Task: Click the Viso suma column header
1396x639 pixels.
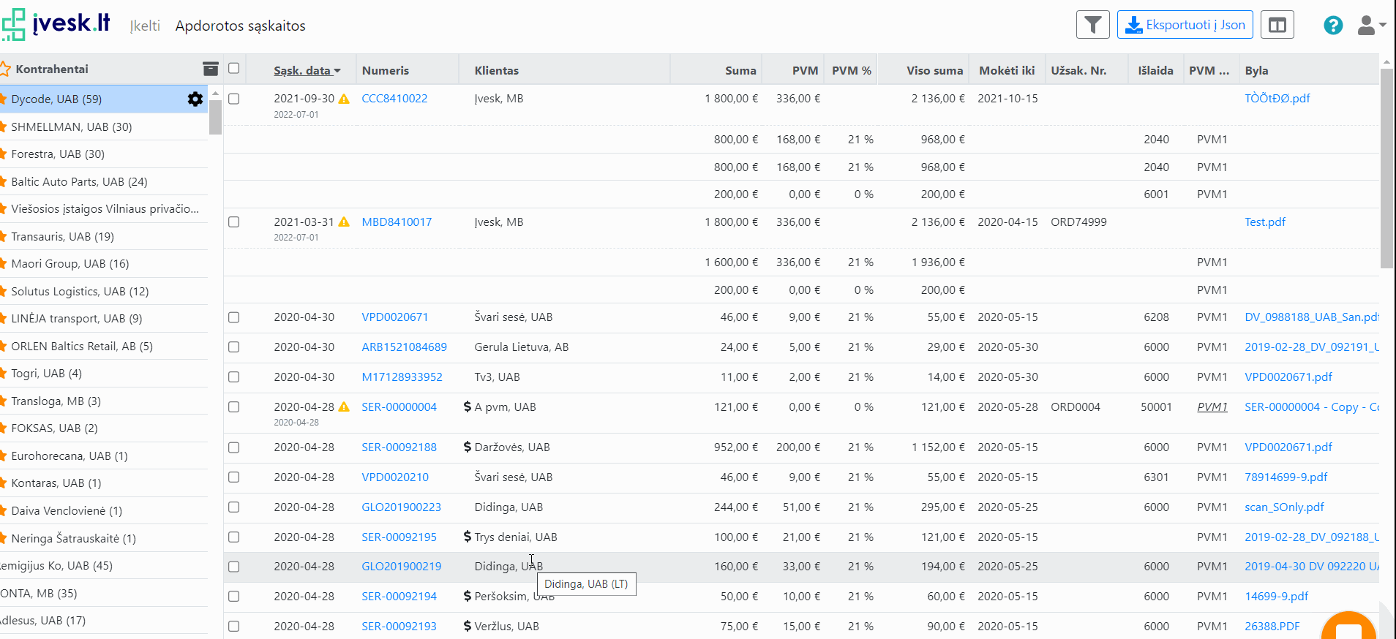Action: 934,70
